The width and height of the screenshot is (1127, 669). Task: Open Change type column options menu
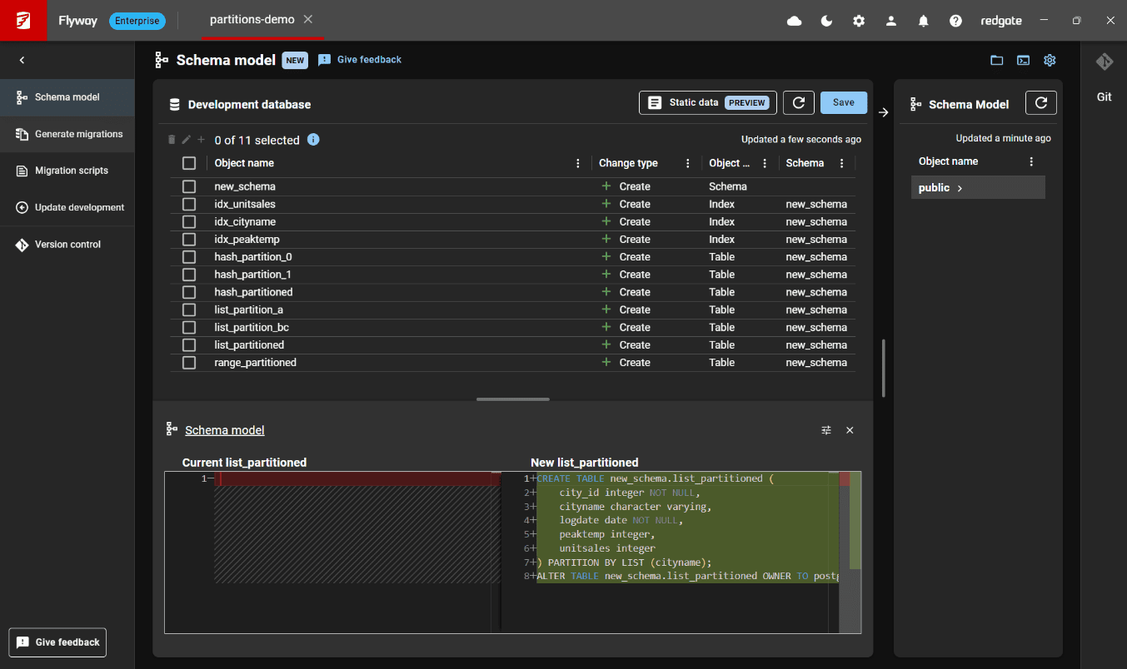click(x=687, y=163)
